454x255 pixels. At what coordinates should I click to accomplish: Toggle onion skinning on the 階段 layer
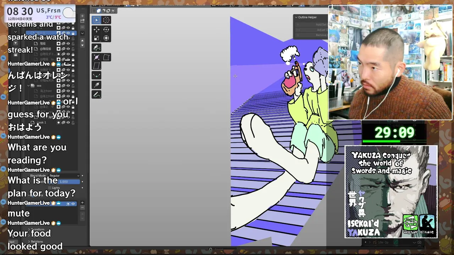pos(63,43)
